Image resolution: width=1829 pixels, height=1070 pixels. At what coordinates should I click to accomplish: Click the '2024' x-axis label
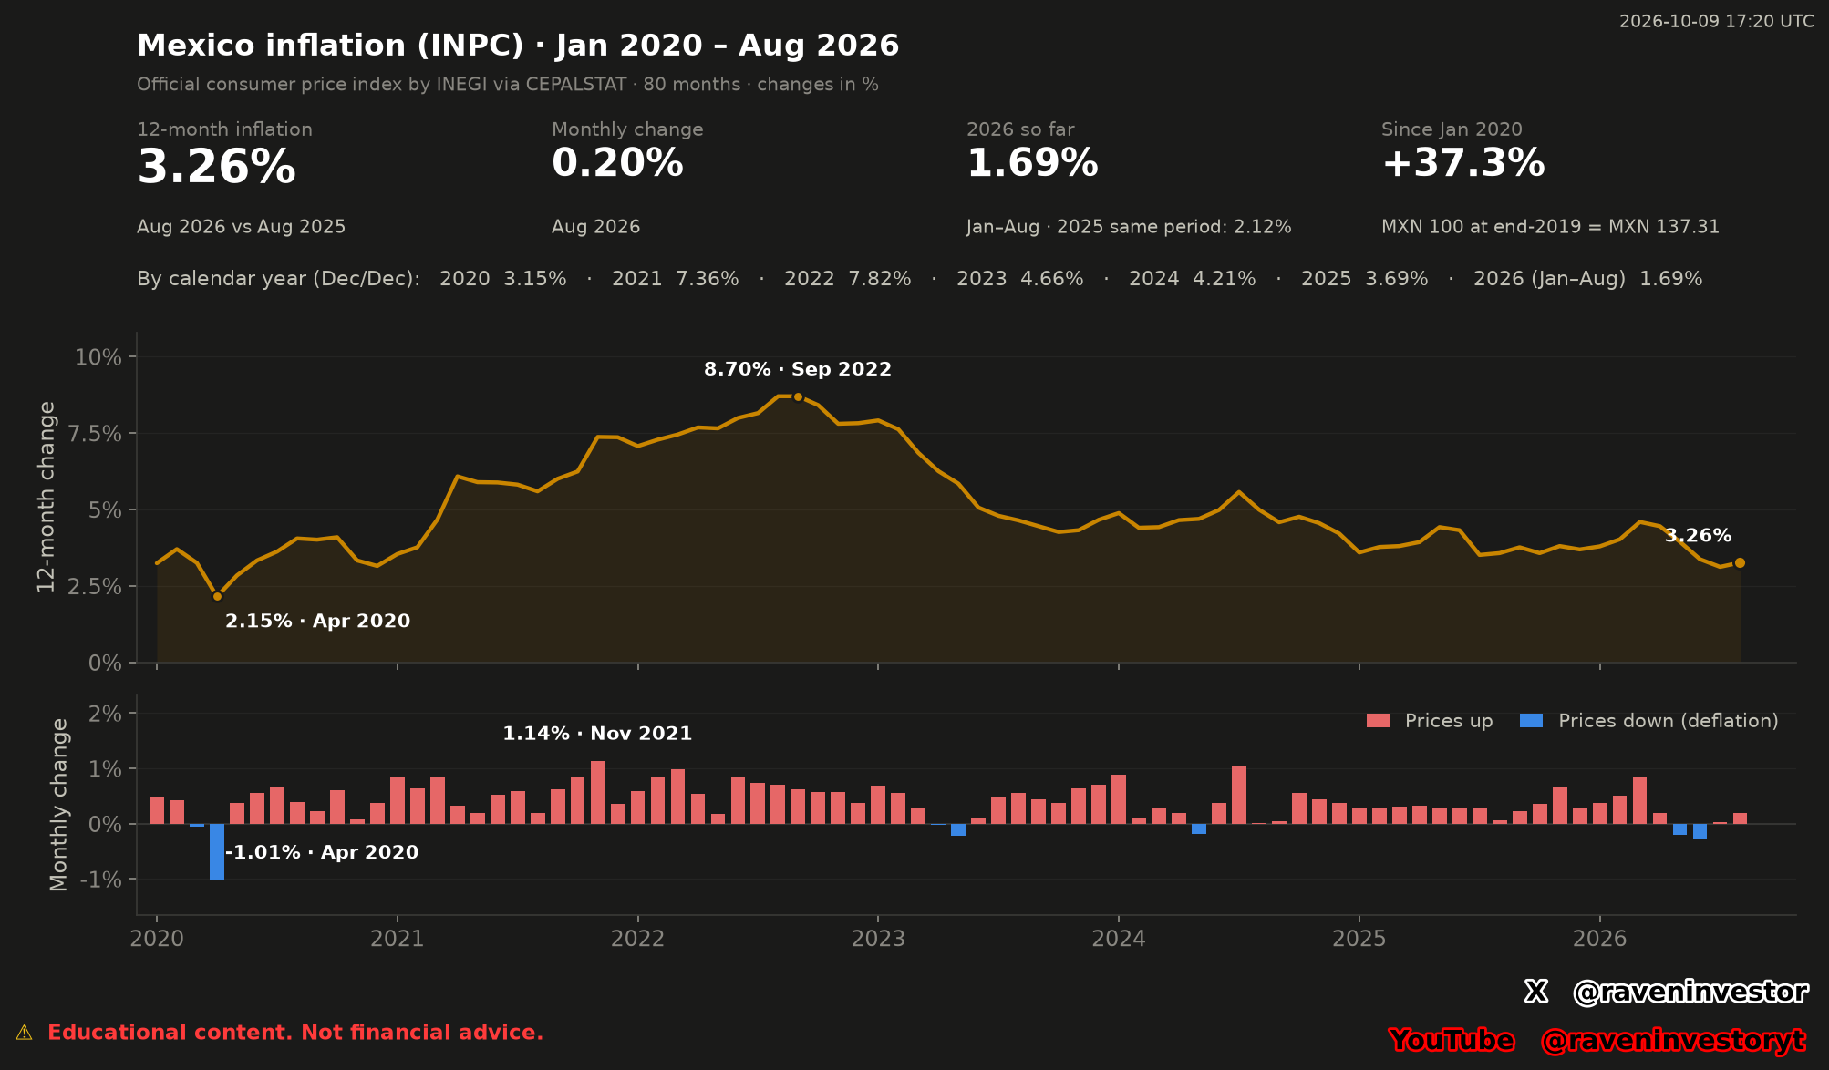(1119, 939)
